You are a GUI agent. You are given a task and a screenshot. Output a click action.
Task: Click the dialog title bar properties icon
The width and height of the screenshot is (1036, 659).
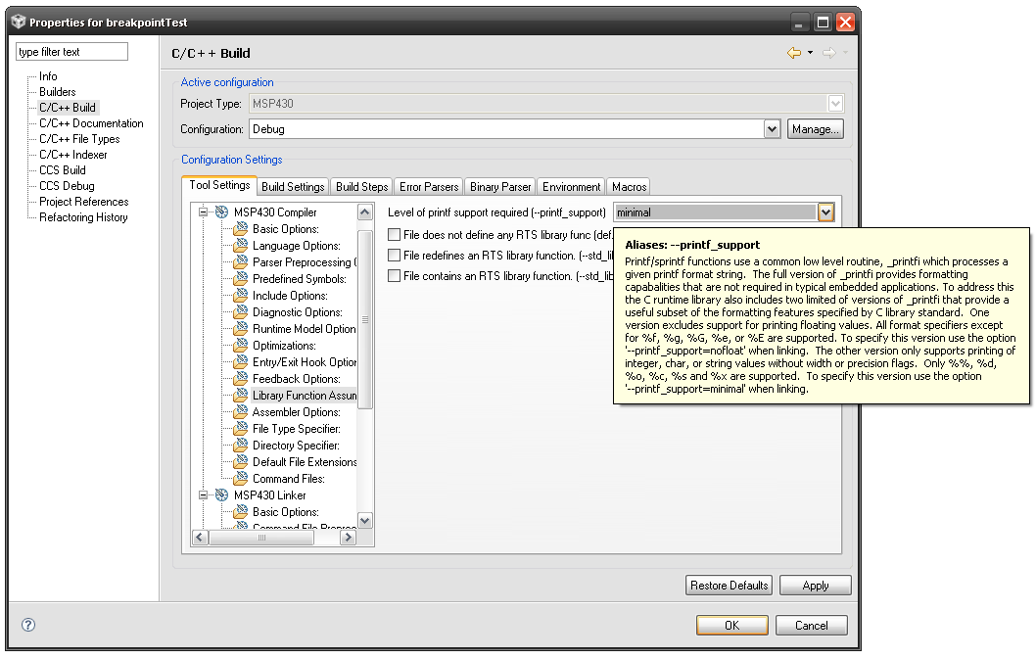pyautogui.click(x=18, y=22)
